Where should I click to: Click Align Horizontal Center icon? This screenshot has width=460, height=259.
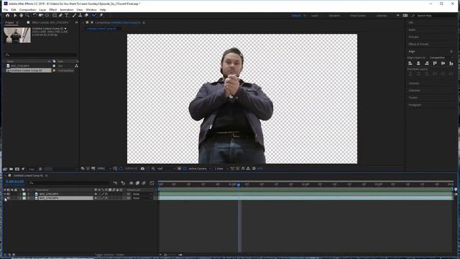[x=418, y=63]
